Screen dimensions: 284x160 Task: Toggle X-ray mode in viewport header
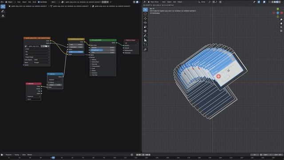(269, 2)
